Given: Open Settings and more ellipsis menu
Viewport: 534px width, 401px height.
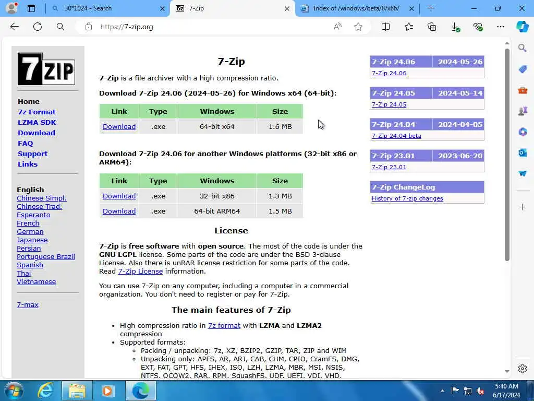Looking at the screenshot, I should tap(500, 27).
